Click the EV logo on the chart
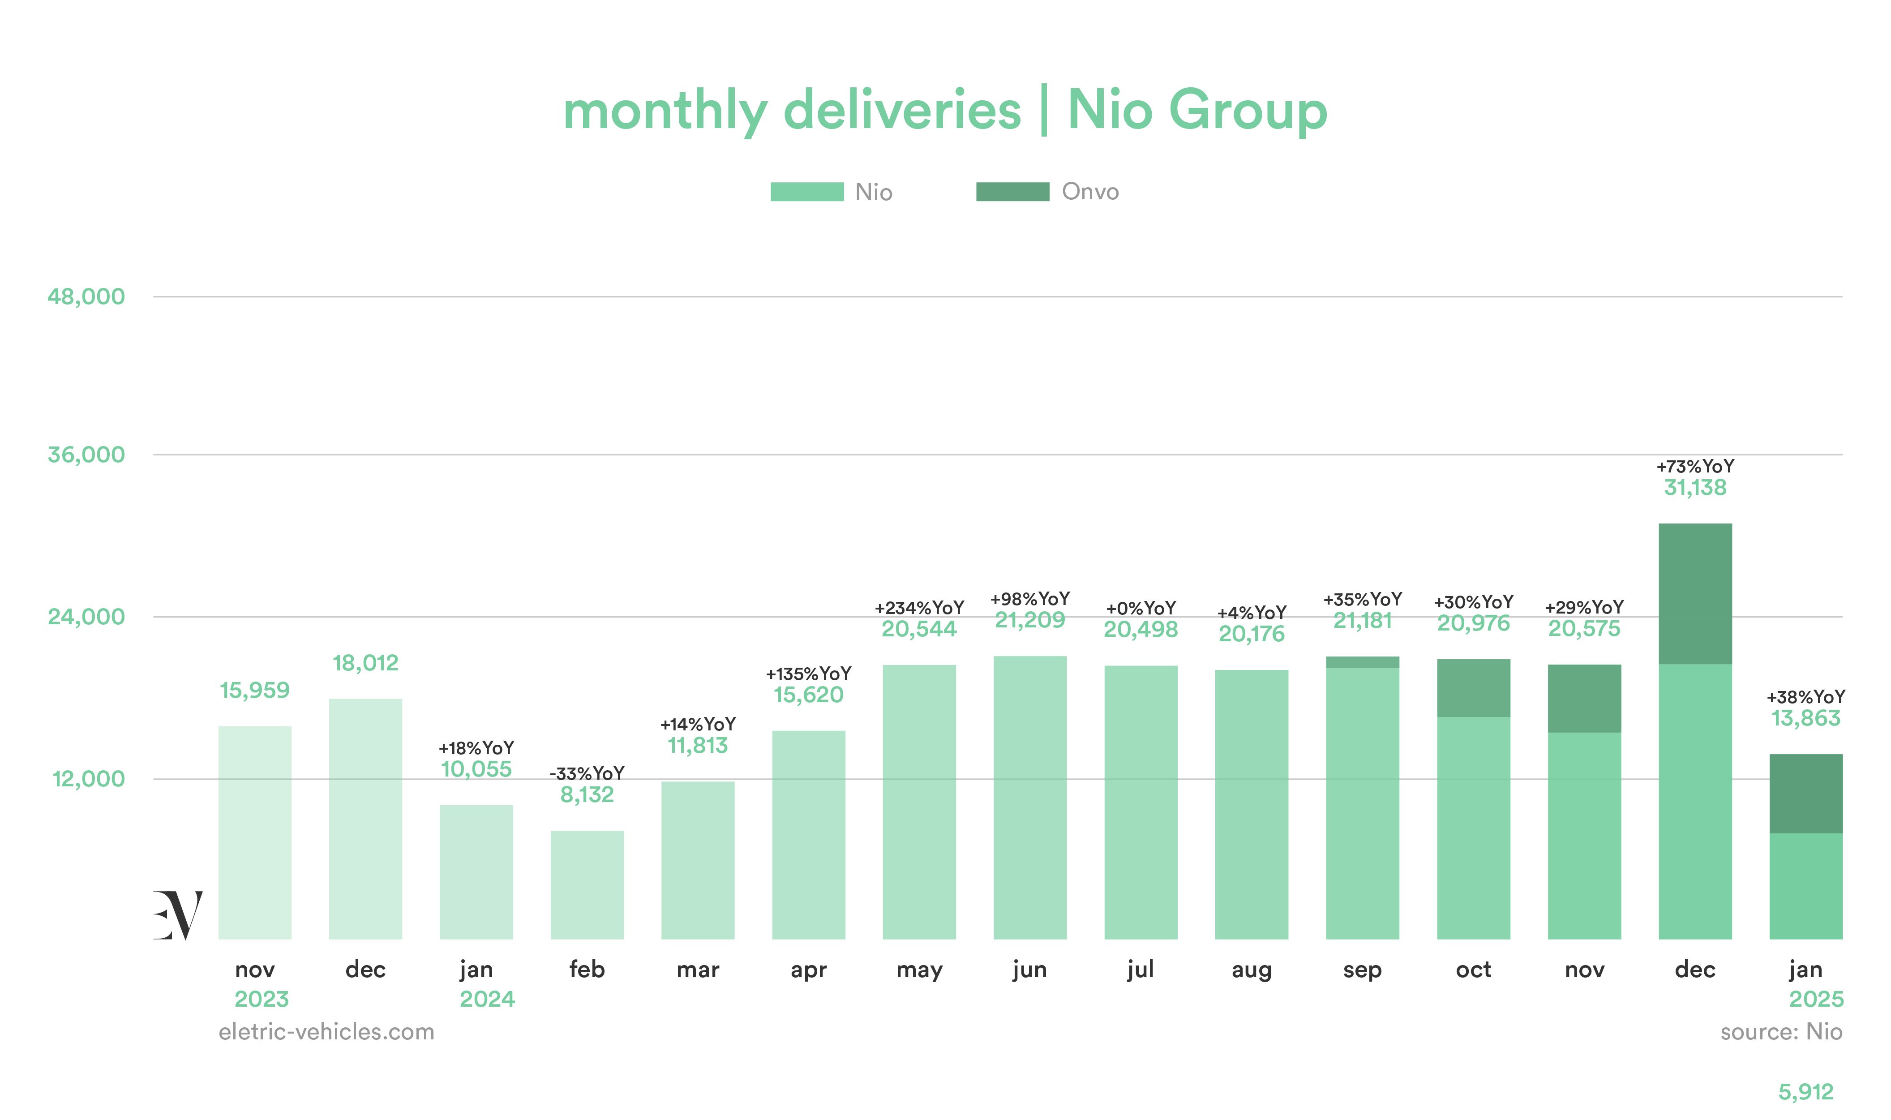Screen dimensions: 1891x1120 178,915
